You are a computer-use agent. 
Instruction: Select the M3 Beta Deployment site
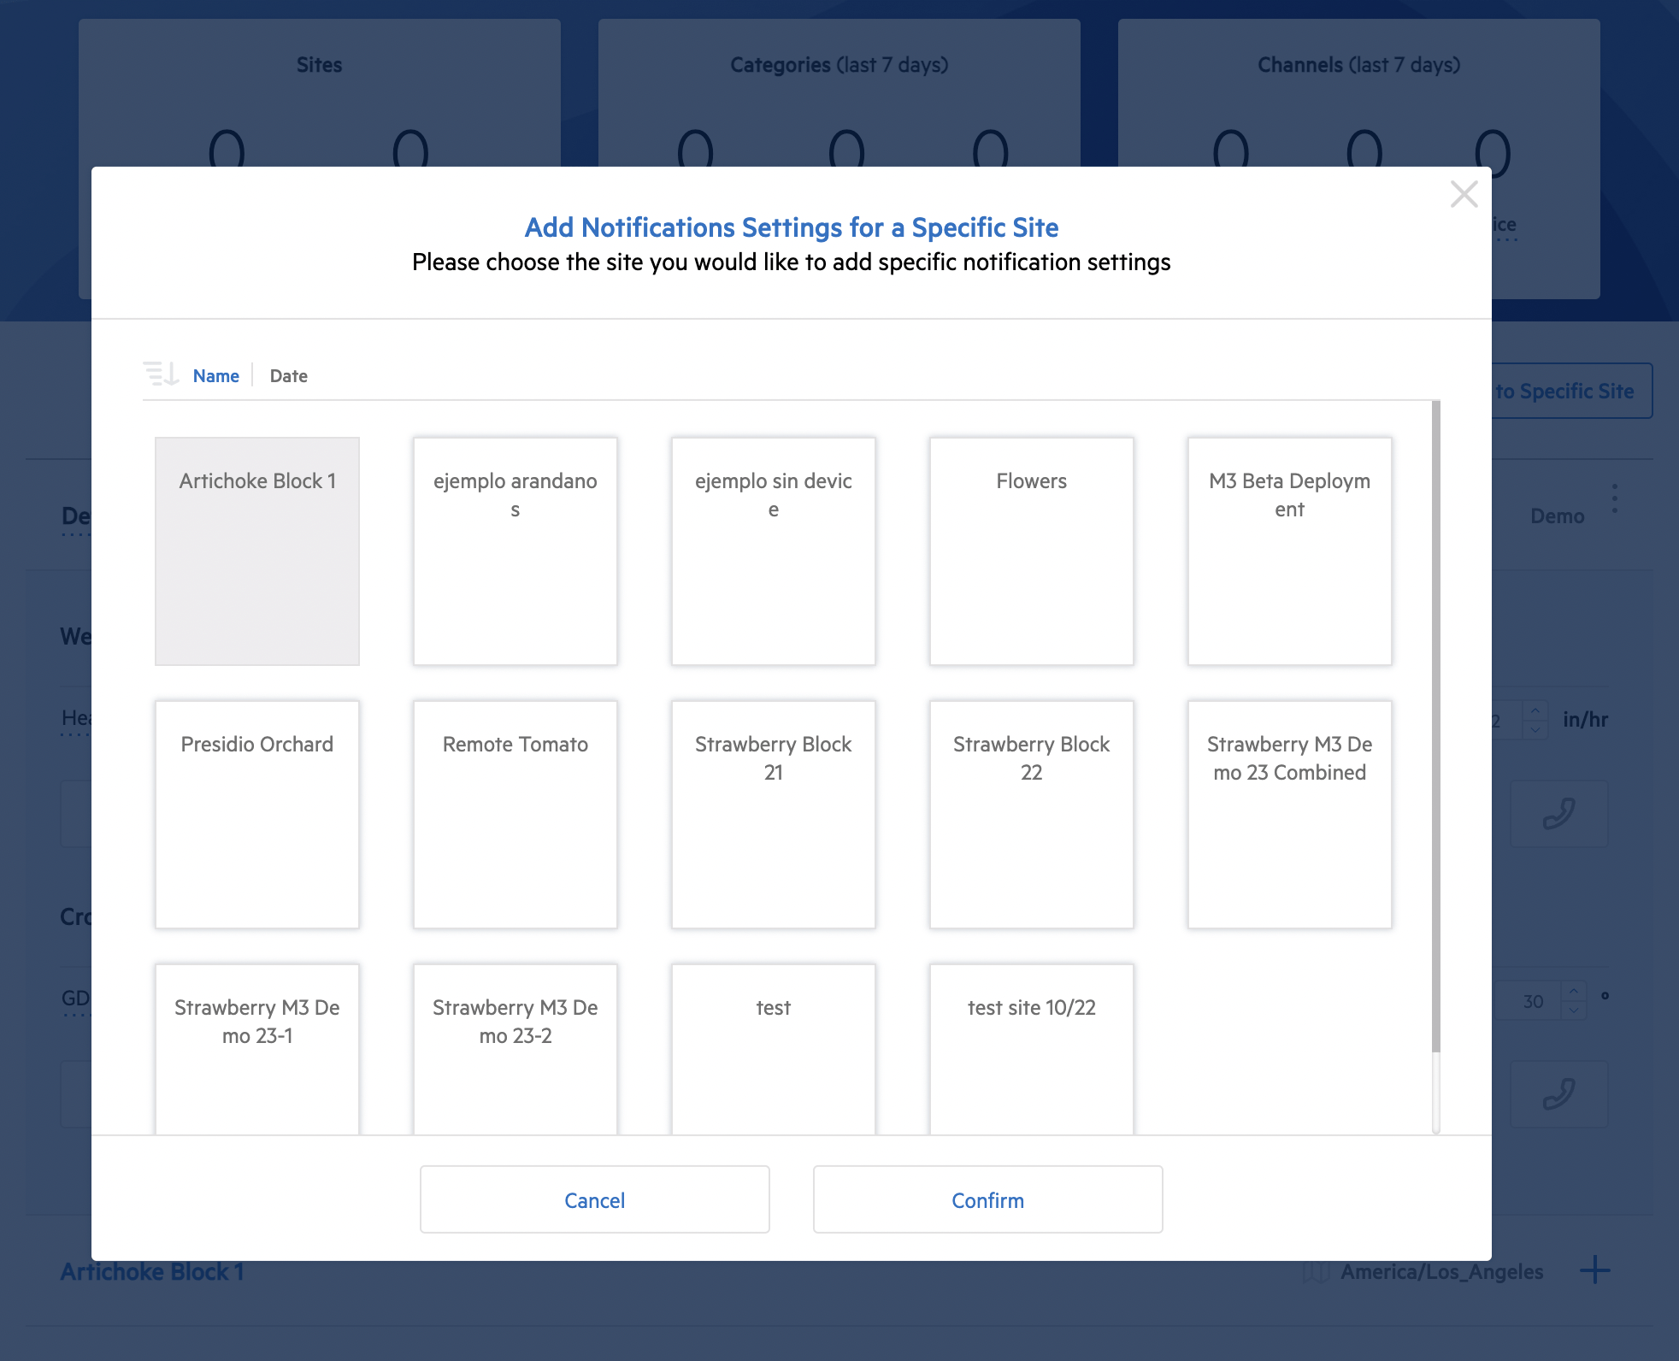pyautogui.click(x=1289, y=551)
